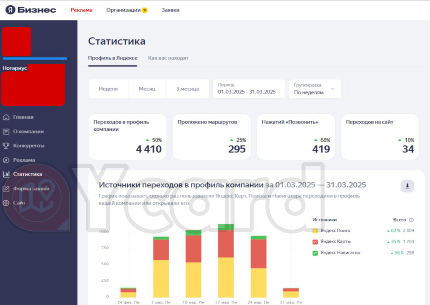Click the Яндекс Навигатор total 298
The width and height of the screenshot is (430, 305).
pos(410,253)
